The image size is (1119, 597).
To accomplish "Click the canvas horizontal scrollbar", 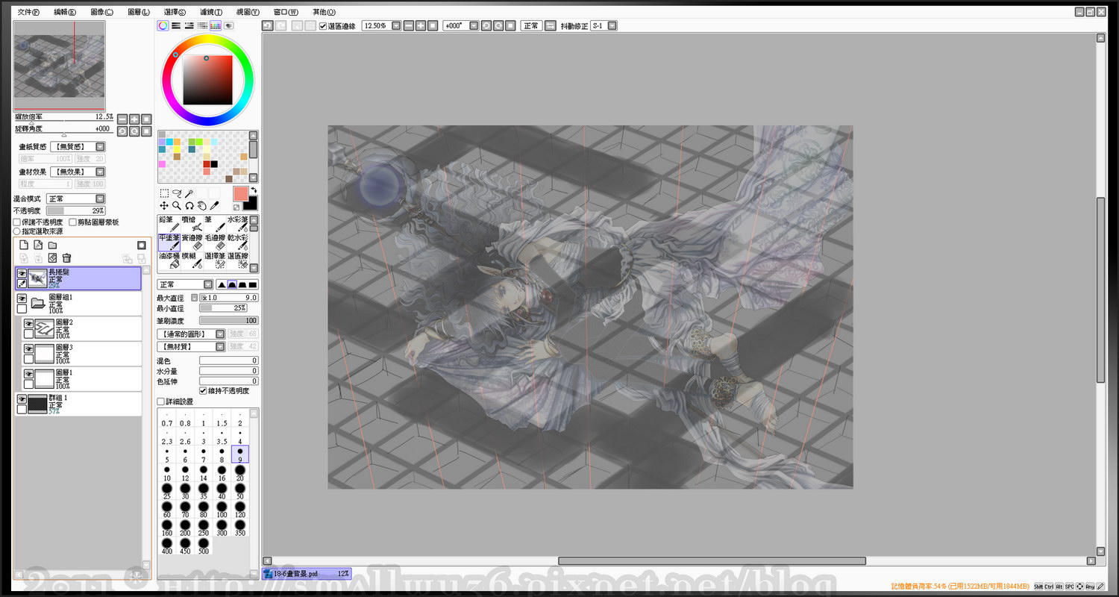I will click(x=712, y=561).
